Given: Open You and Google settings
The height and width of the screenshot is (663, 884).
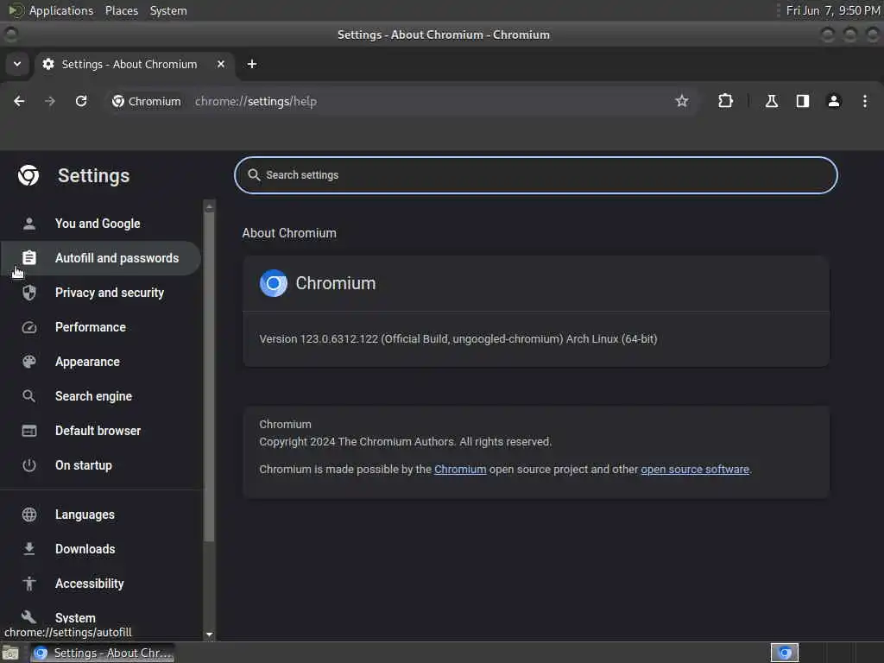Looking at the screenshot, I should point(100,224).
